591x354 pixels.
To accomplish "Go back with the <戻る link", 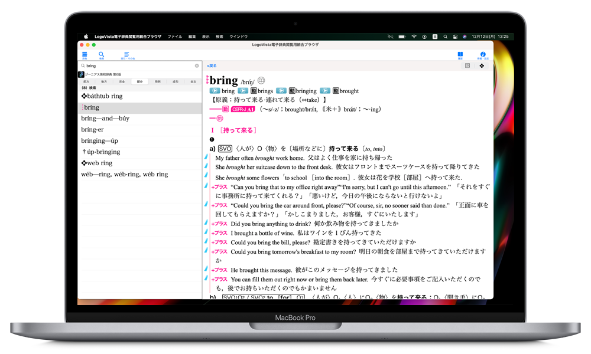I will pyautogui.click(x=212, y=66).
